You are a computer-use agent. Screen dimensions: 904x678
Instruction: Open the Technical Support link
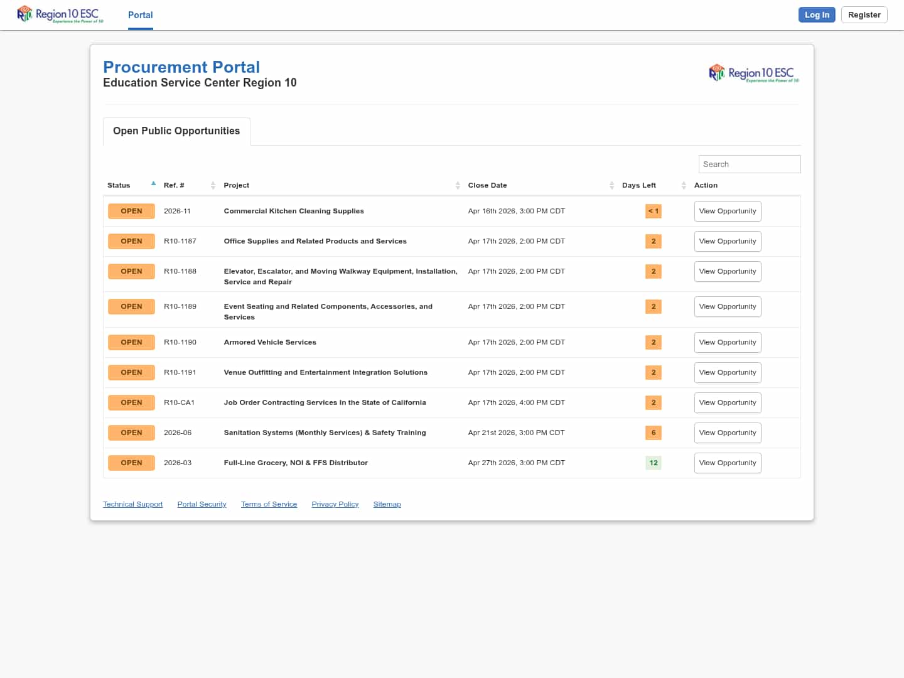[x=132, y=504]
